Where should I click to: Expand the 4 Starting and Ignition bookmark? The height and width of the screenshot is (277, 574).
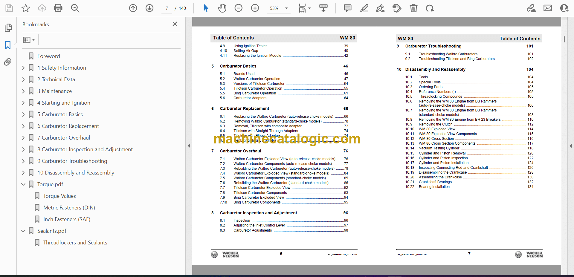tap(23, 103)
